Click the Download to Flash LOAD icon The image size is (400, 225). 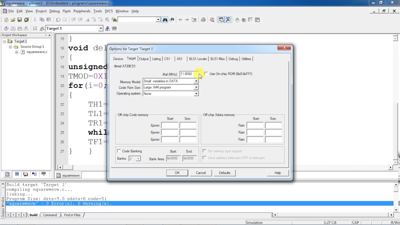tap(35, 28)
